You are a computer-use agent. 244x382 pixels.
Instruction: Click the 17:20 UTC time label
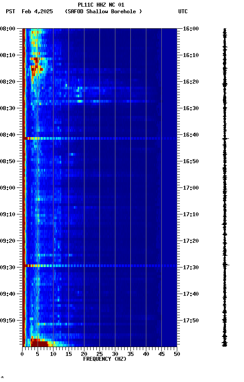(x=191, y=241)
